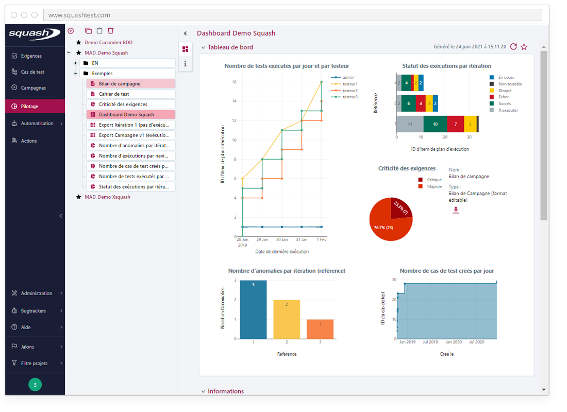The width and height of the screenshot is (567, 412).
Task: Select the Pilotage workspace
Action: point(35,107)
